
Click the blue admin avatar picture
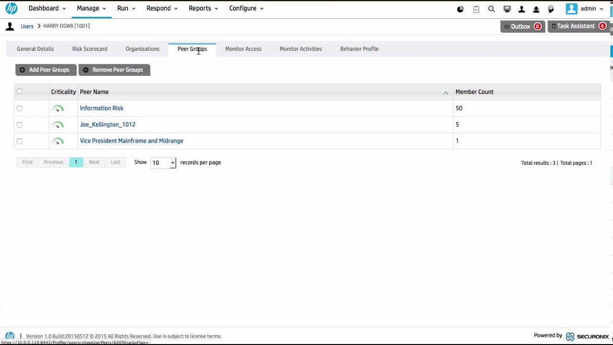pos(571,9)
